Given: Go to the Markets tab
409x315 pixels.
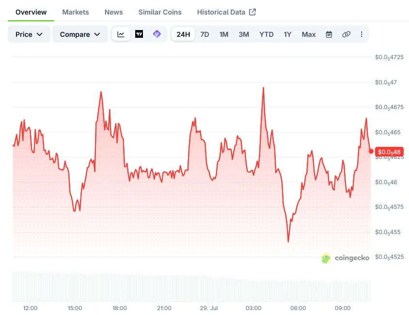Looking at the screenshot, I should point(76,12).
